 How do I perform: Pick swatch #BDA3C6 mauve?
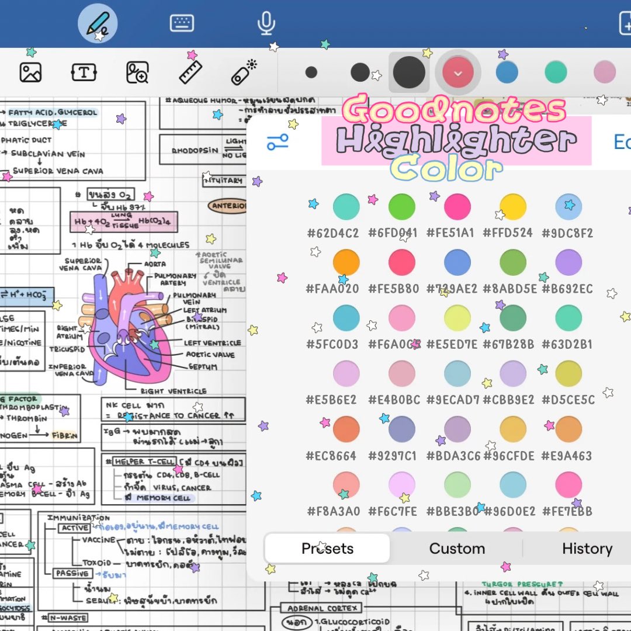[x=457, y=429]
